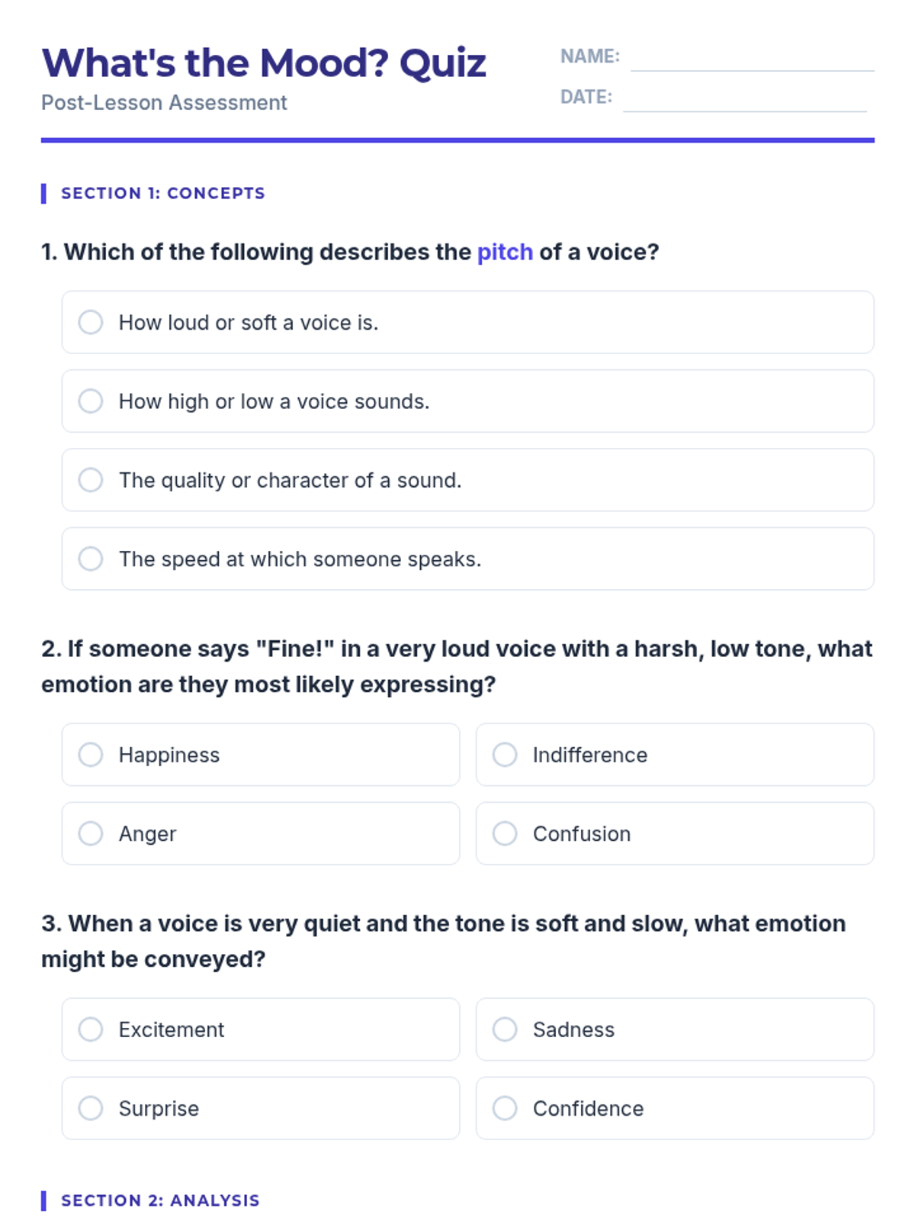Viewport: 915px width, 1221px height.
Task: Click question 2 text about "Fine!"
Action: tap(456, 666)
